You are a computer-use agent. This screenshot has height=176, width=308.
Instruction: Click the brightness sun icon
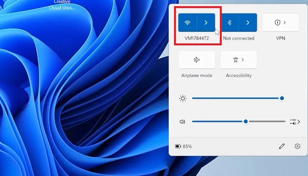click(182, 98)
